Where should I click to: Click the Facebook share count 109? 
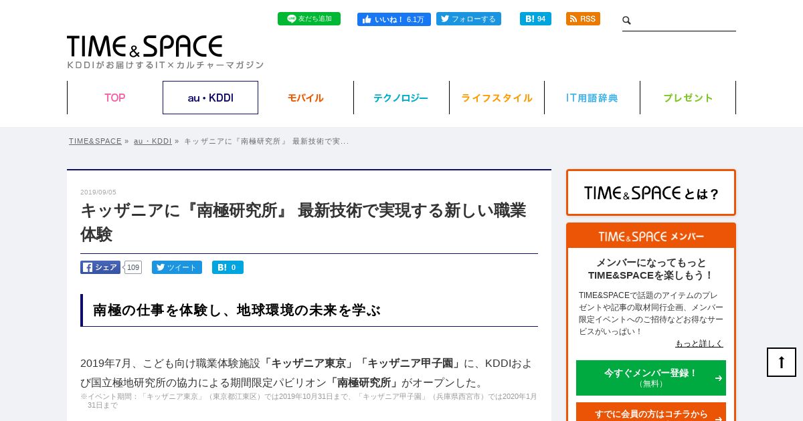[x=133, y=267]
